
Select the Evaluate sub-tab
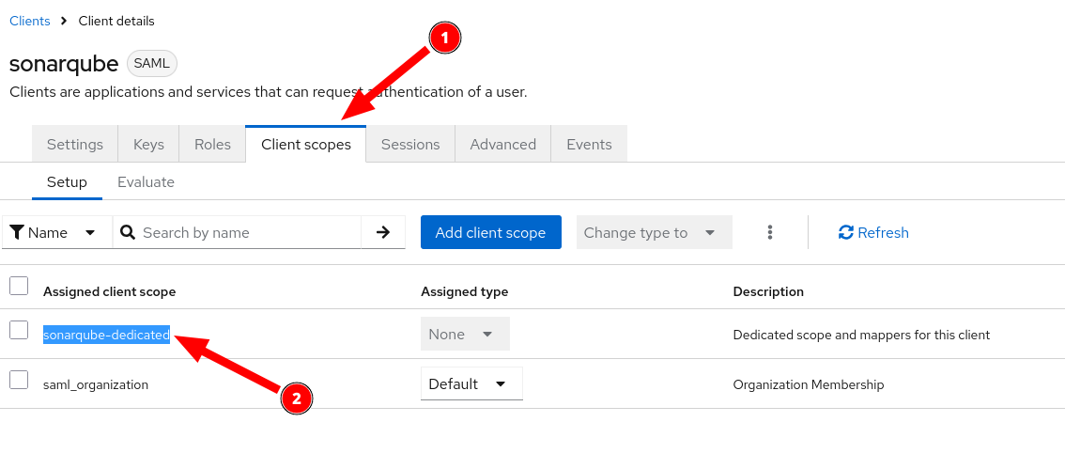146,182
